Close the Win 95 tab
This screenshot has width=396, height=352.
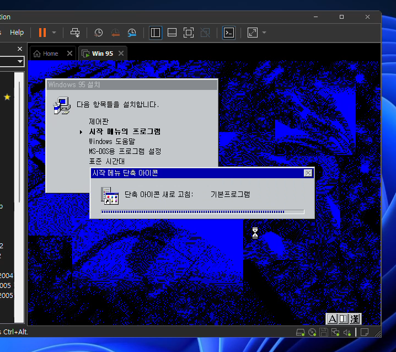[x=121, y=54]
